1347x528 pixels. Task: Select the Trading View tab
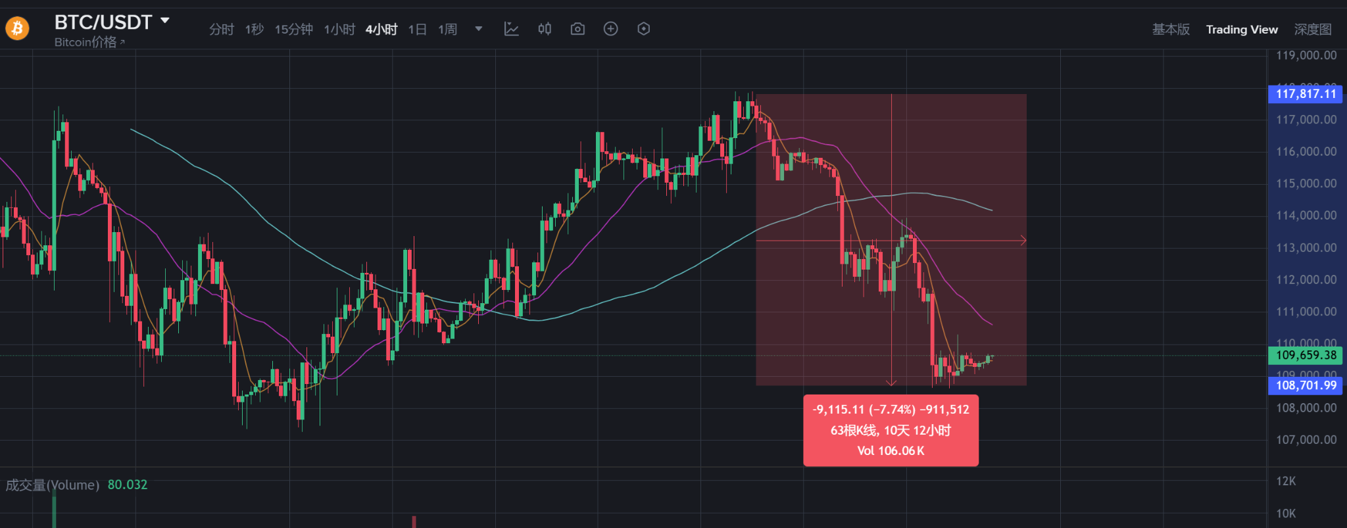click(1242, 30)
